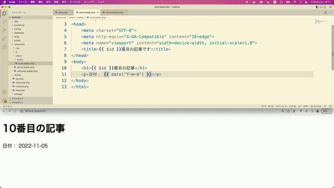Click Docker whale menu bar icon

tap(254, 2)
